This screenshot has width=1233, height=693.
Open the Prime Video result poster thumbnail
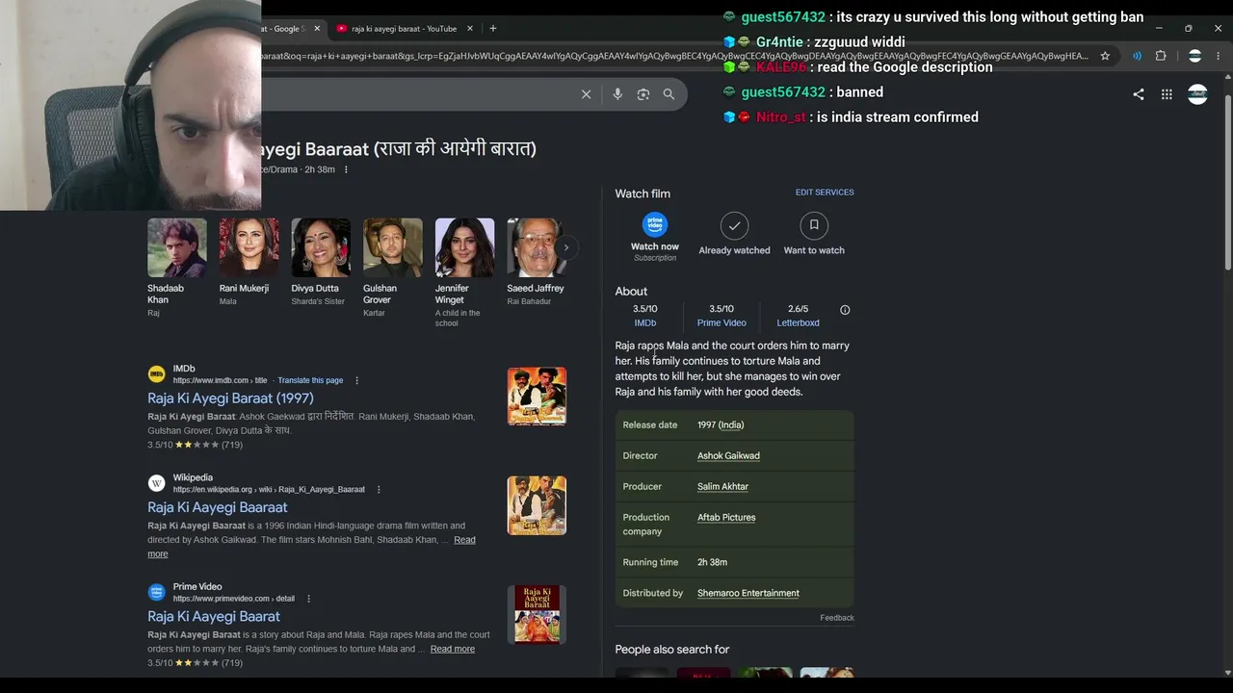537,614
